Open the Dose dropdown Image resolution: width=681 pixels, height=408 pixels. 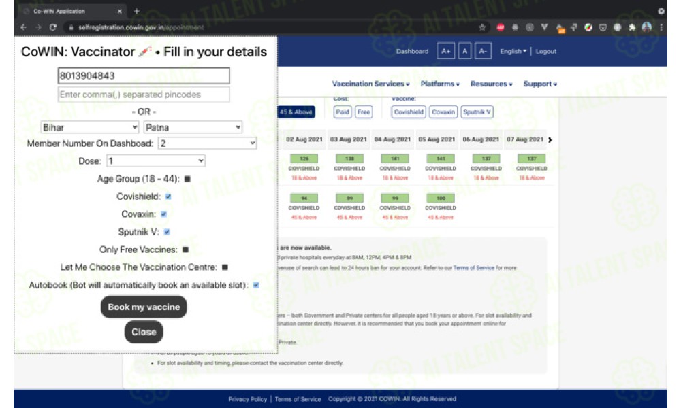(155, 161)
